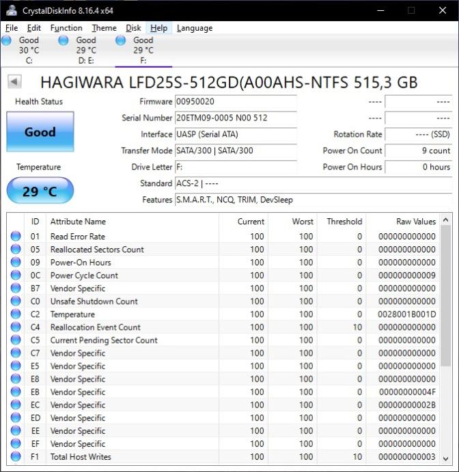The width and height of the screenshot is (459, 472).
Task: Open the Theme menu
Action: click(x=104, y=28)
